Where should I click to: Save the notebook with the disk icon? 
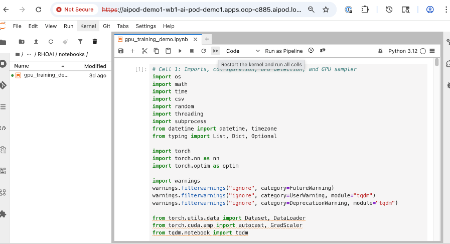coord(121,51)
